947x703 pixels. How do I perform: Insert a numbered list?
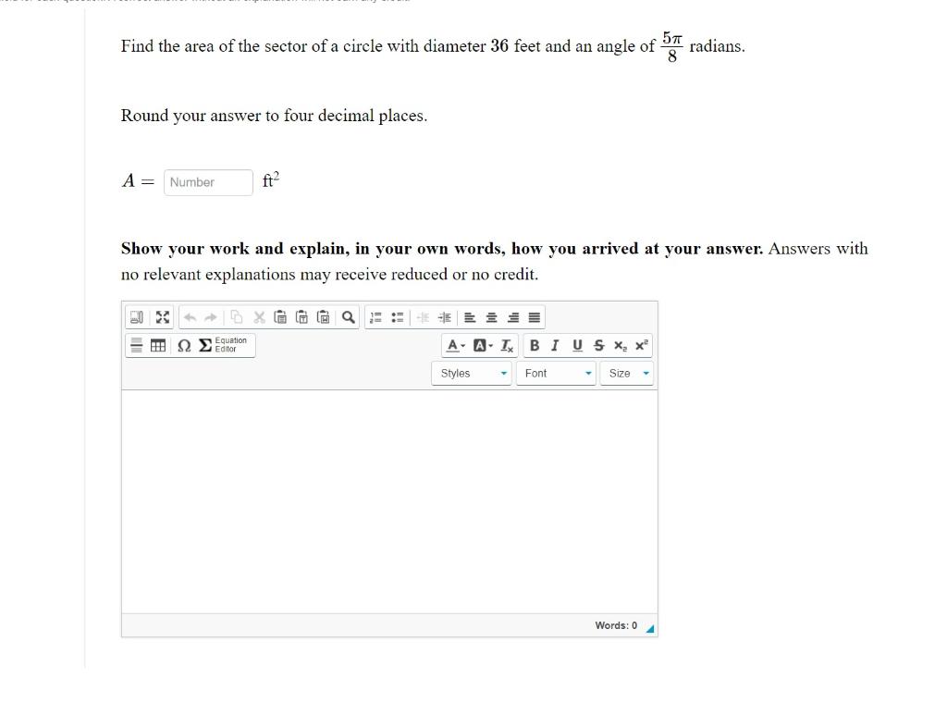coord(375,316)
